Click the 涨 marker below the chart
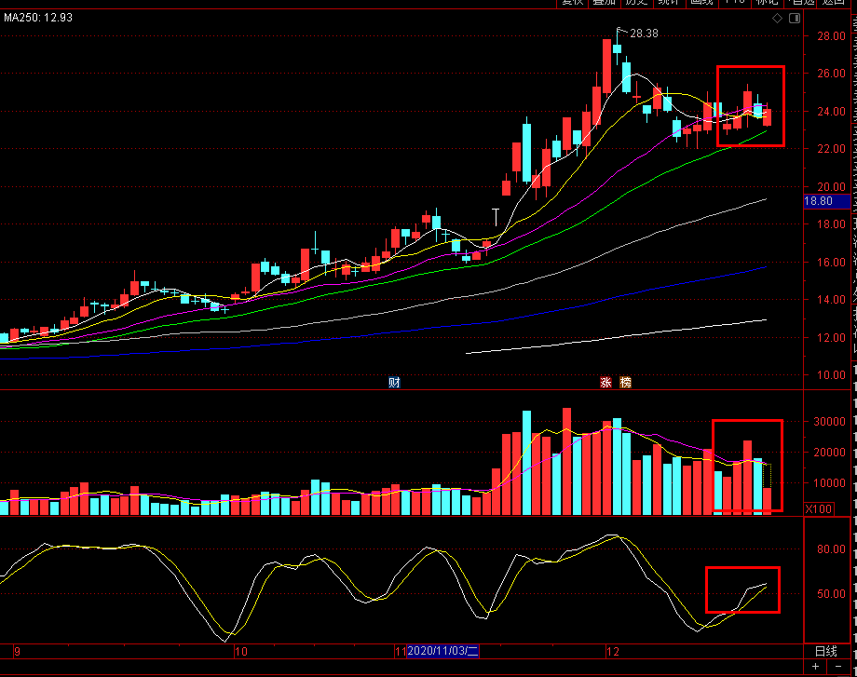The width and height of the screenshot is (857, 677). pyautogui.click(x=605, y=382)
